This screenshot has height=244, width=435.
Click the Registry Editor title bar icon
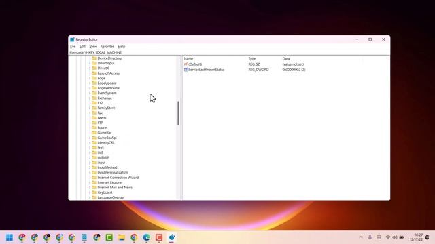click(x=72, y=39)
